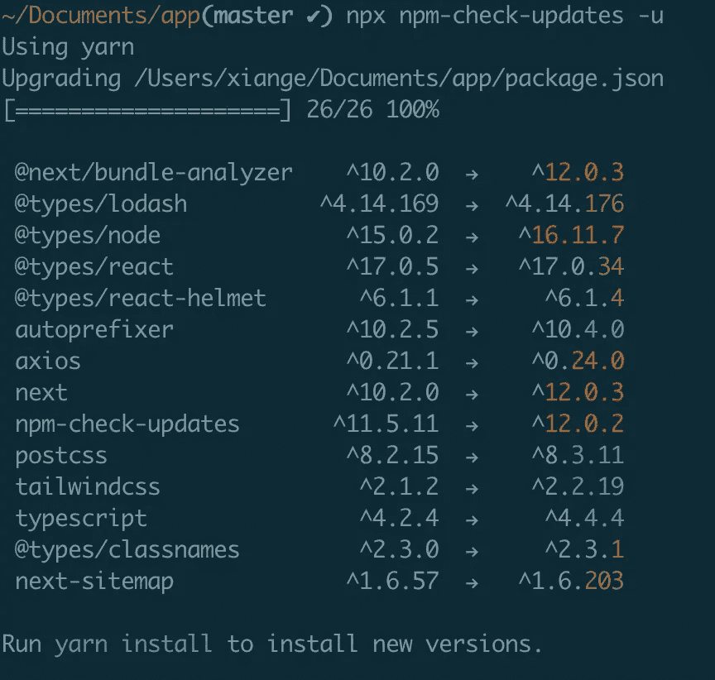Click the arrow in the axios row
Viewport: 715px width, 680px height.
[x=472, y=362]
